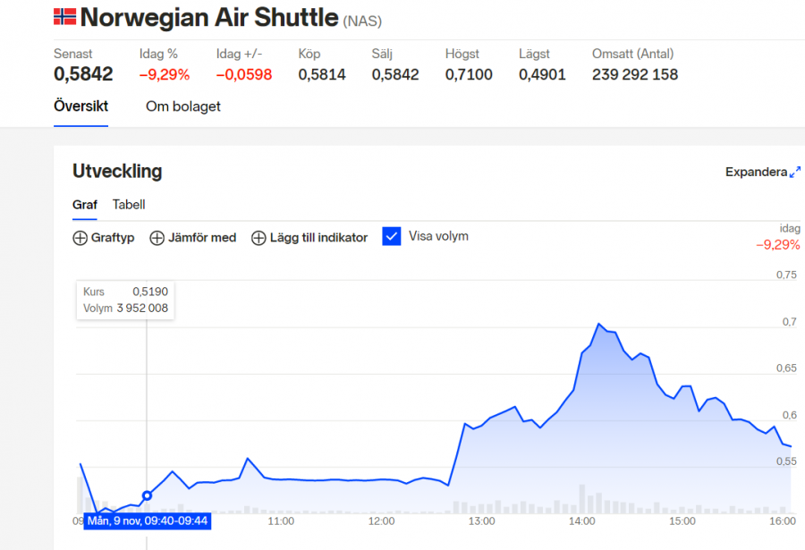Click the Expandera link text

756,173
